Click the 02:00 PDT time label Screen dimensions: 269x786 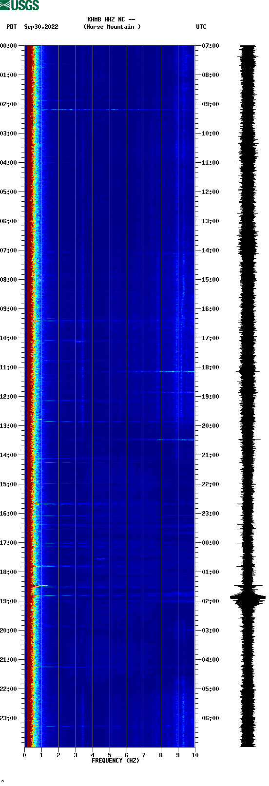coord(9,104)
